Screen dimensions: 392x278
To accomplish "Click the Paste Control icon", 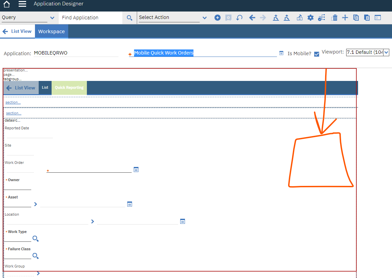I will tap(367, 18).
